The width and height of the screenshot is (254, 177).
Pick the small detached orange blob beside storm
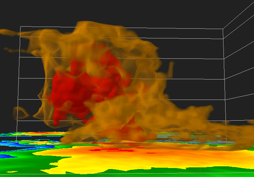pos(21,113)
